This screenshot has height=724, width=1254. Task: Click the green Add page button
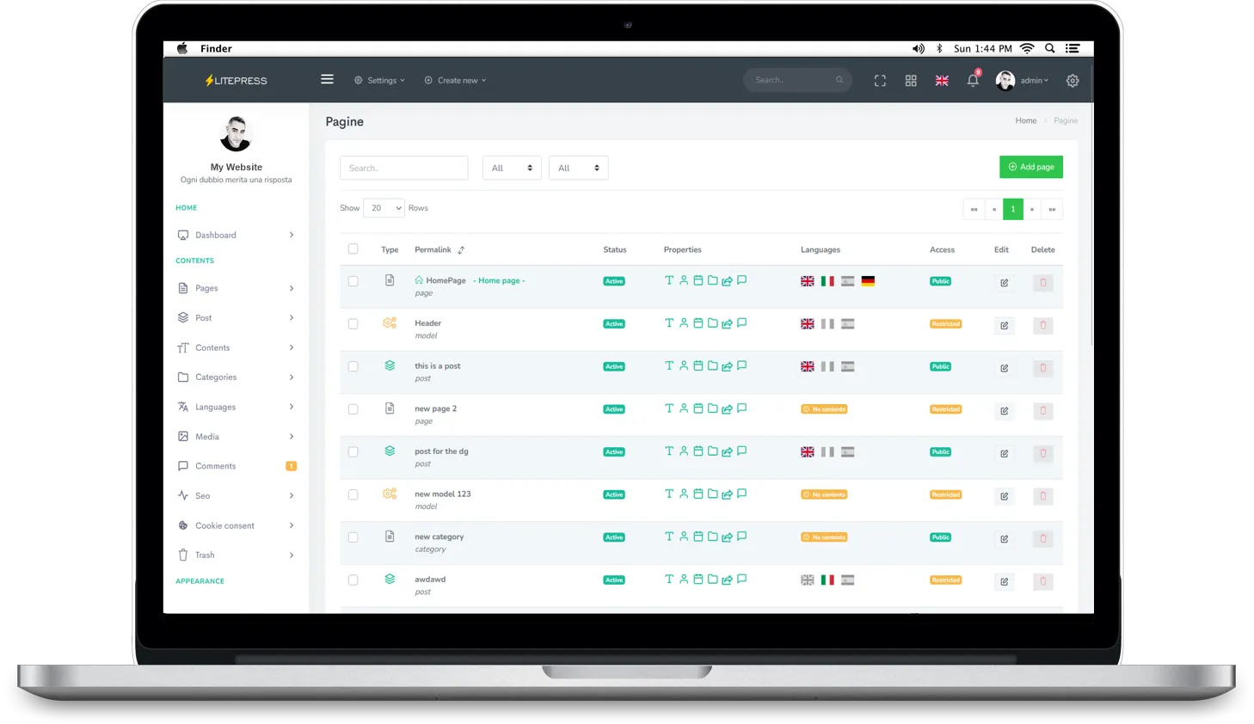(x=1030, y=167)
